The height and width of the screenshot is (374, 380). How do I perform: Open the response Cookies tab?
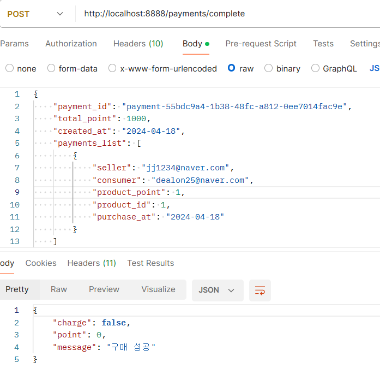[41, 263]
